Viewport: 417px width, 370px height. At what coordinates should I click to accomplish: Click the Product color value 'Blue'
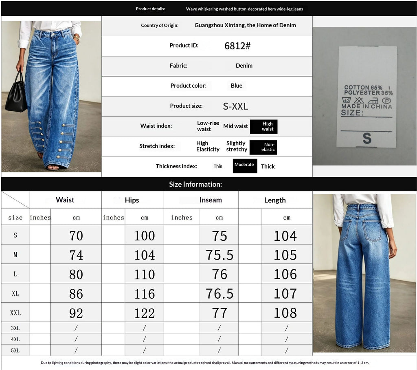(x=237, y=86)
